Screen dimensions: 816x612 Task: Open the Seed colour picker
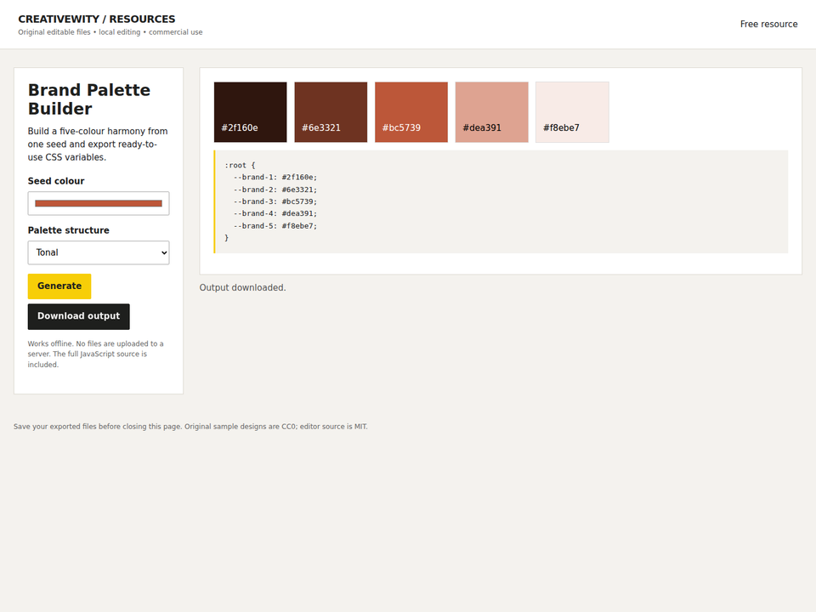[99, 203]
